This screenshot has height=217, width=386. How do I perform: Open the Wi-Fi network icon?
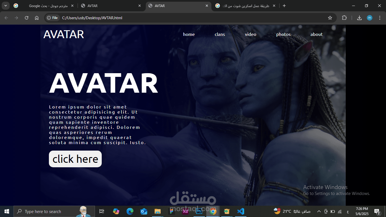click(340, 211)
